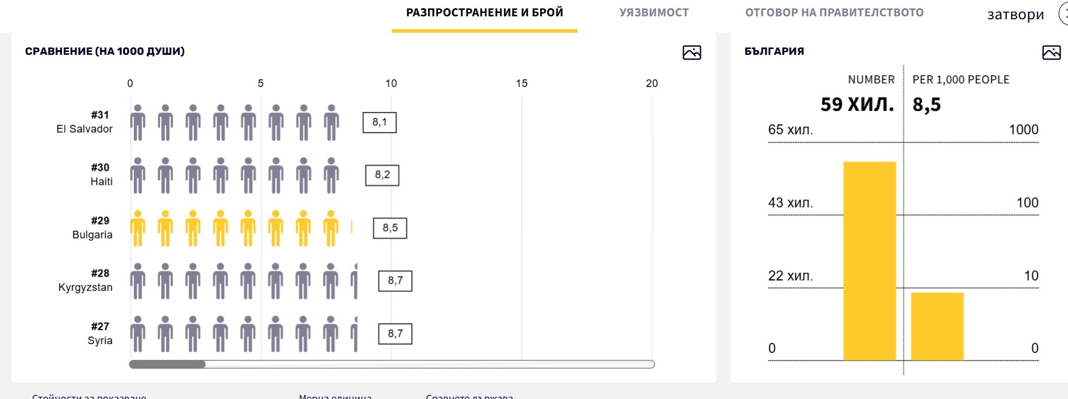Image resolution: width=1068 pixels, height=399 pixels.
Task: Open the УЯЗВИМОСТ tab
Action: click(654, 13)
